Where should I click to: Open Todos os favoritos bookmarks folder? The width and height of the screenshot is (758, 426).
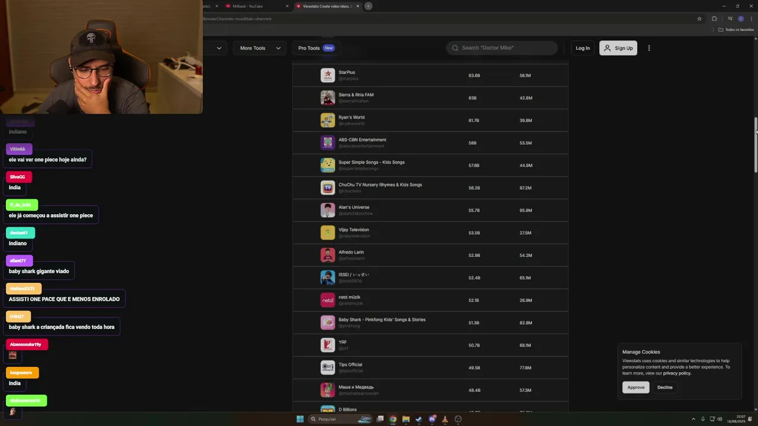coord(736,30)
